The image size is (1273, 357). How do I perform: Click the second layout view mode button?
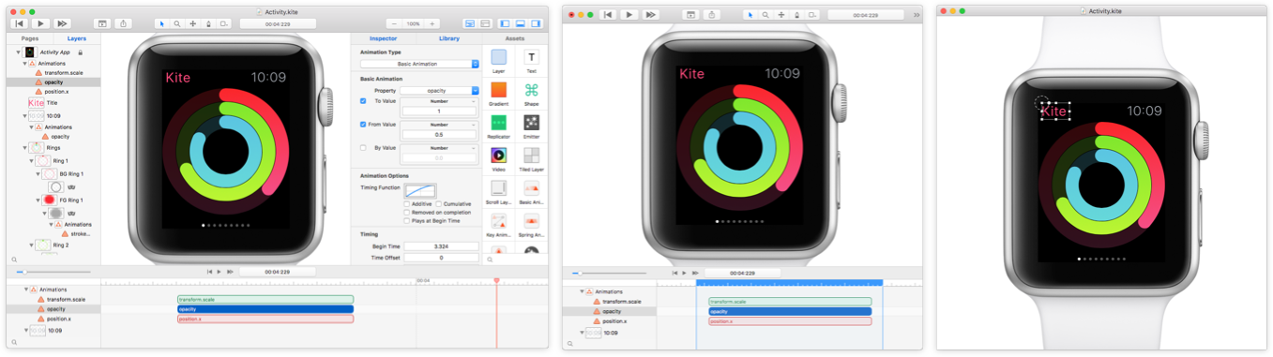(x=485, y=23)
